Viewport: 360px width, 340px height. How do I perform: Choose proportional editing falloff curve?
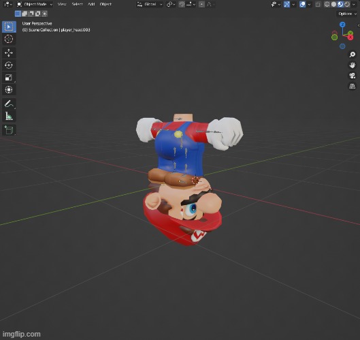[210, 4]
